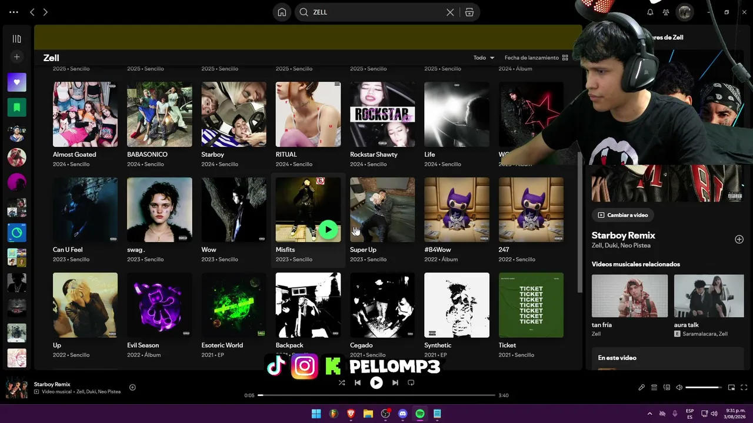
Task: Open the Spotify Home page
Action: point(282,12)
